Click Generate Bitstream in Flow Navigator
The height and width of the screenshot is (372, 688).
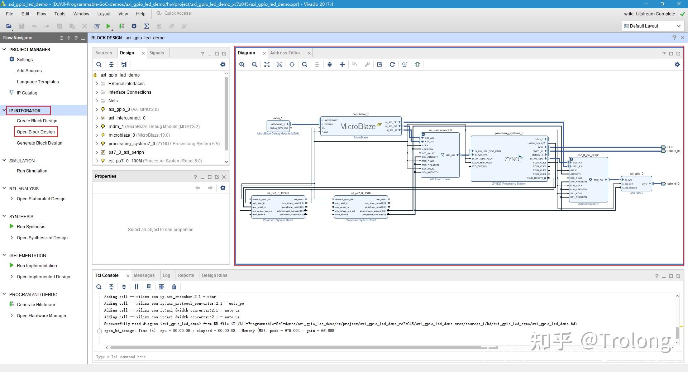[x=36, y=305]
